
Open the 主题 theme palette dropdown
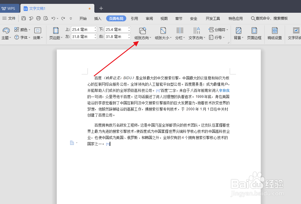(x=6, y=33)
